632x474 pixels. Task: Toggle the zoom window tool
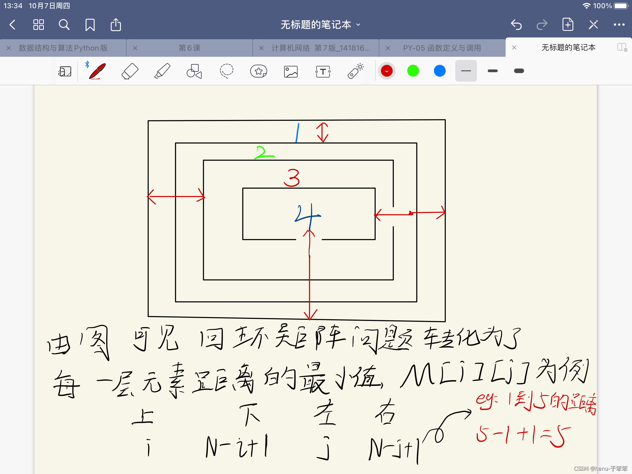(x=65, y=71)
